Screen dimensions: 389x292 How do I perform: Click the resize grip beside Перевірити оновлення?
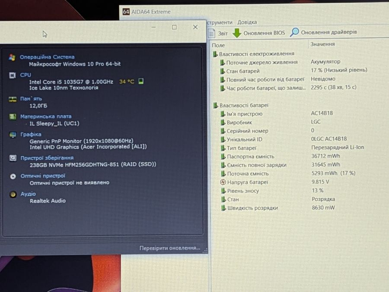[205, 251]
